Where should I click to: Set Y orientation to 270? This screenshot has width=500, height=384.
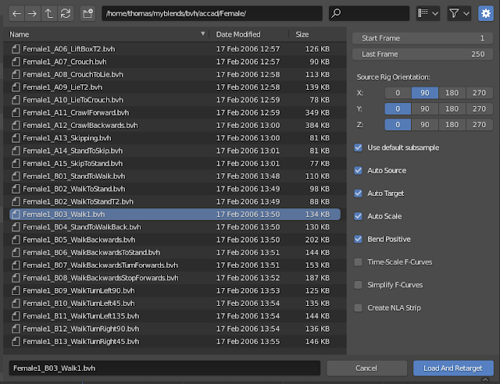[479, 108]
